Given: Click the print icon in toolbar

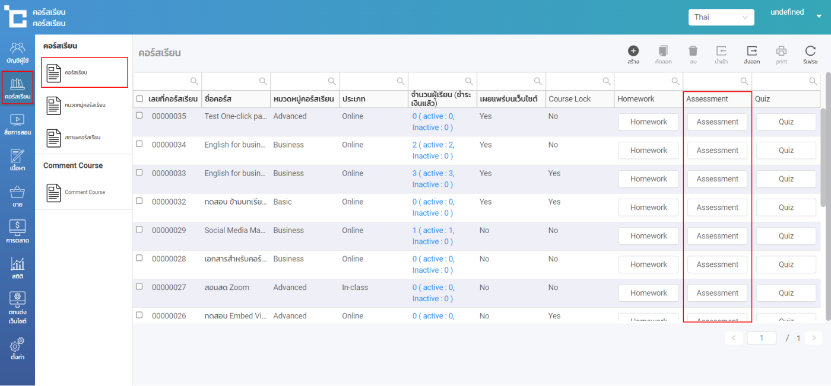Looking at the screenshot, I should 781,52.
